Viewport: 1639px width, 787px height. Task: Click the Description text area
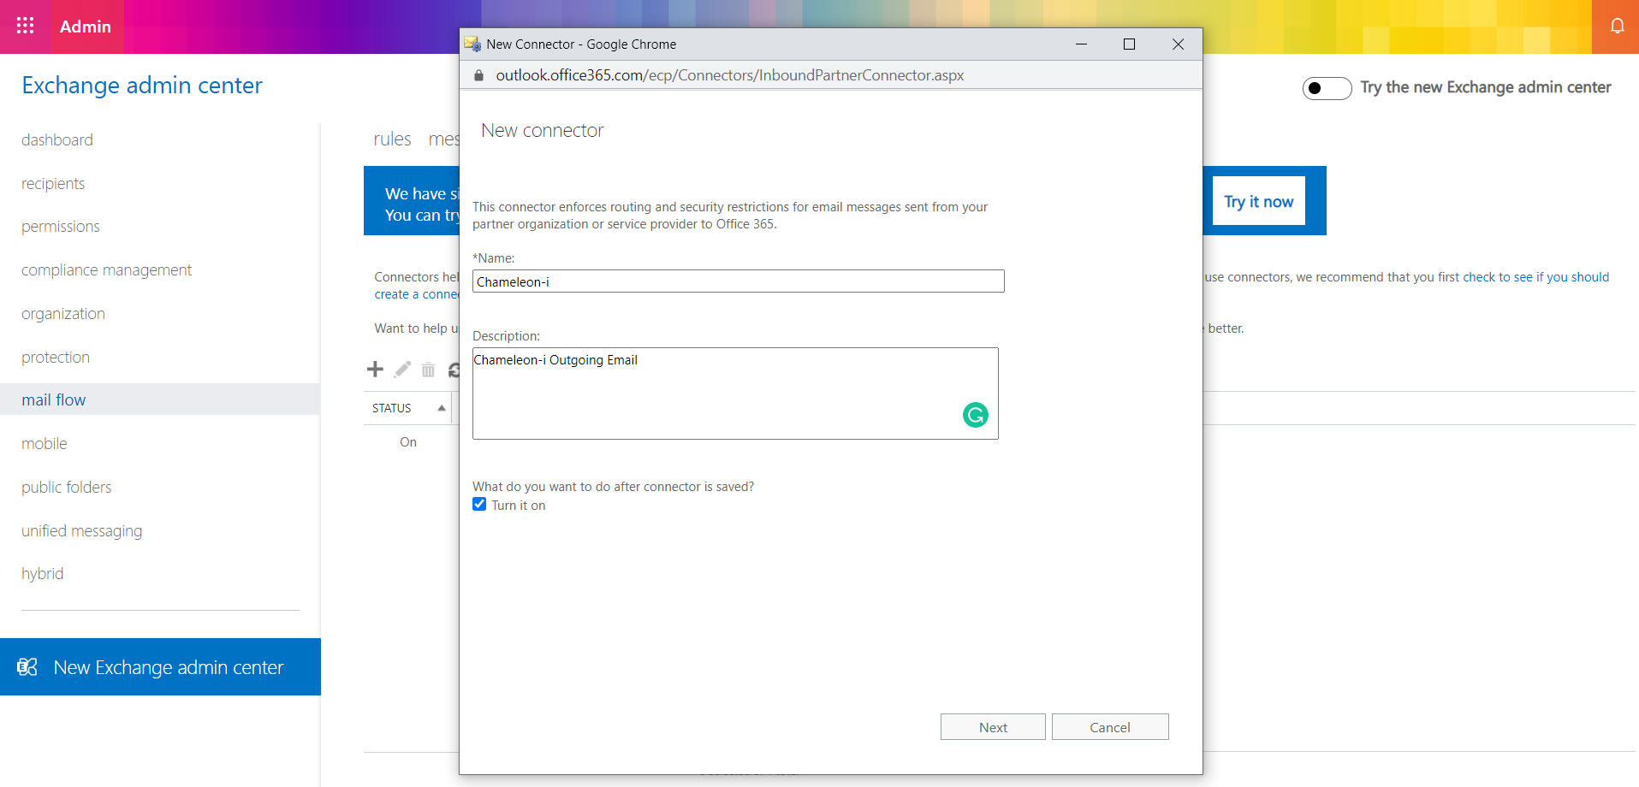click(735, 393)
